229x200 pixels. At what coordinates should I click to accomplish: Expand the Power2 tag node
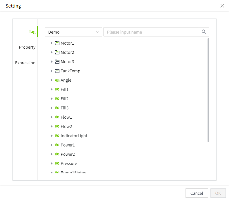click(x=52, y=154)
